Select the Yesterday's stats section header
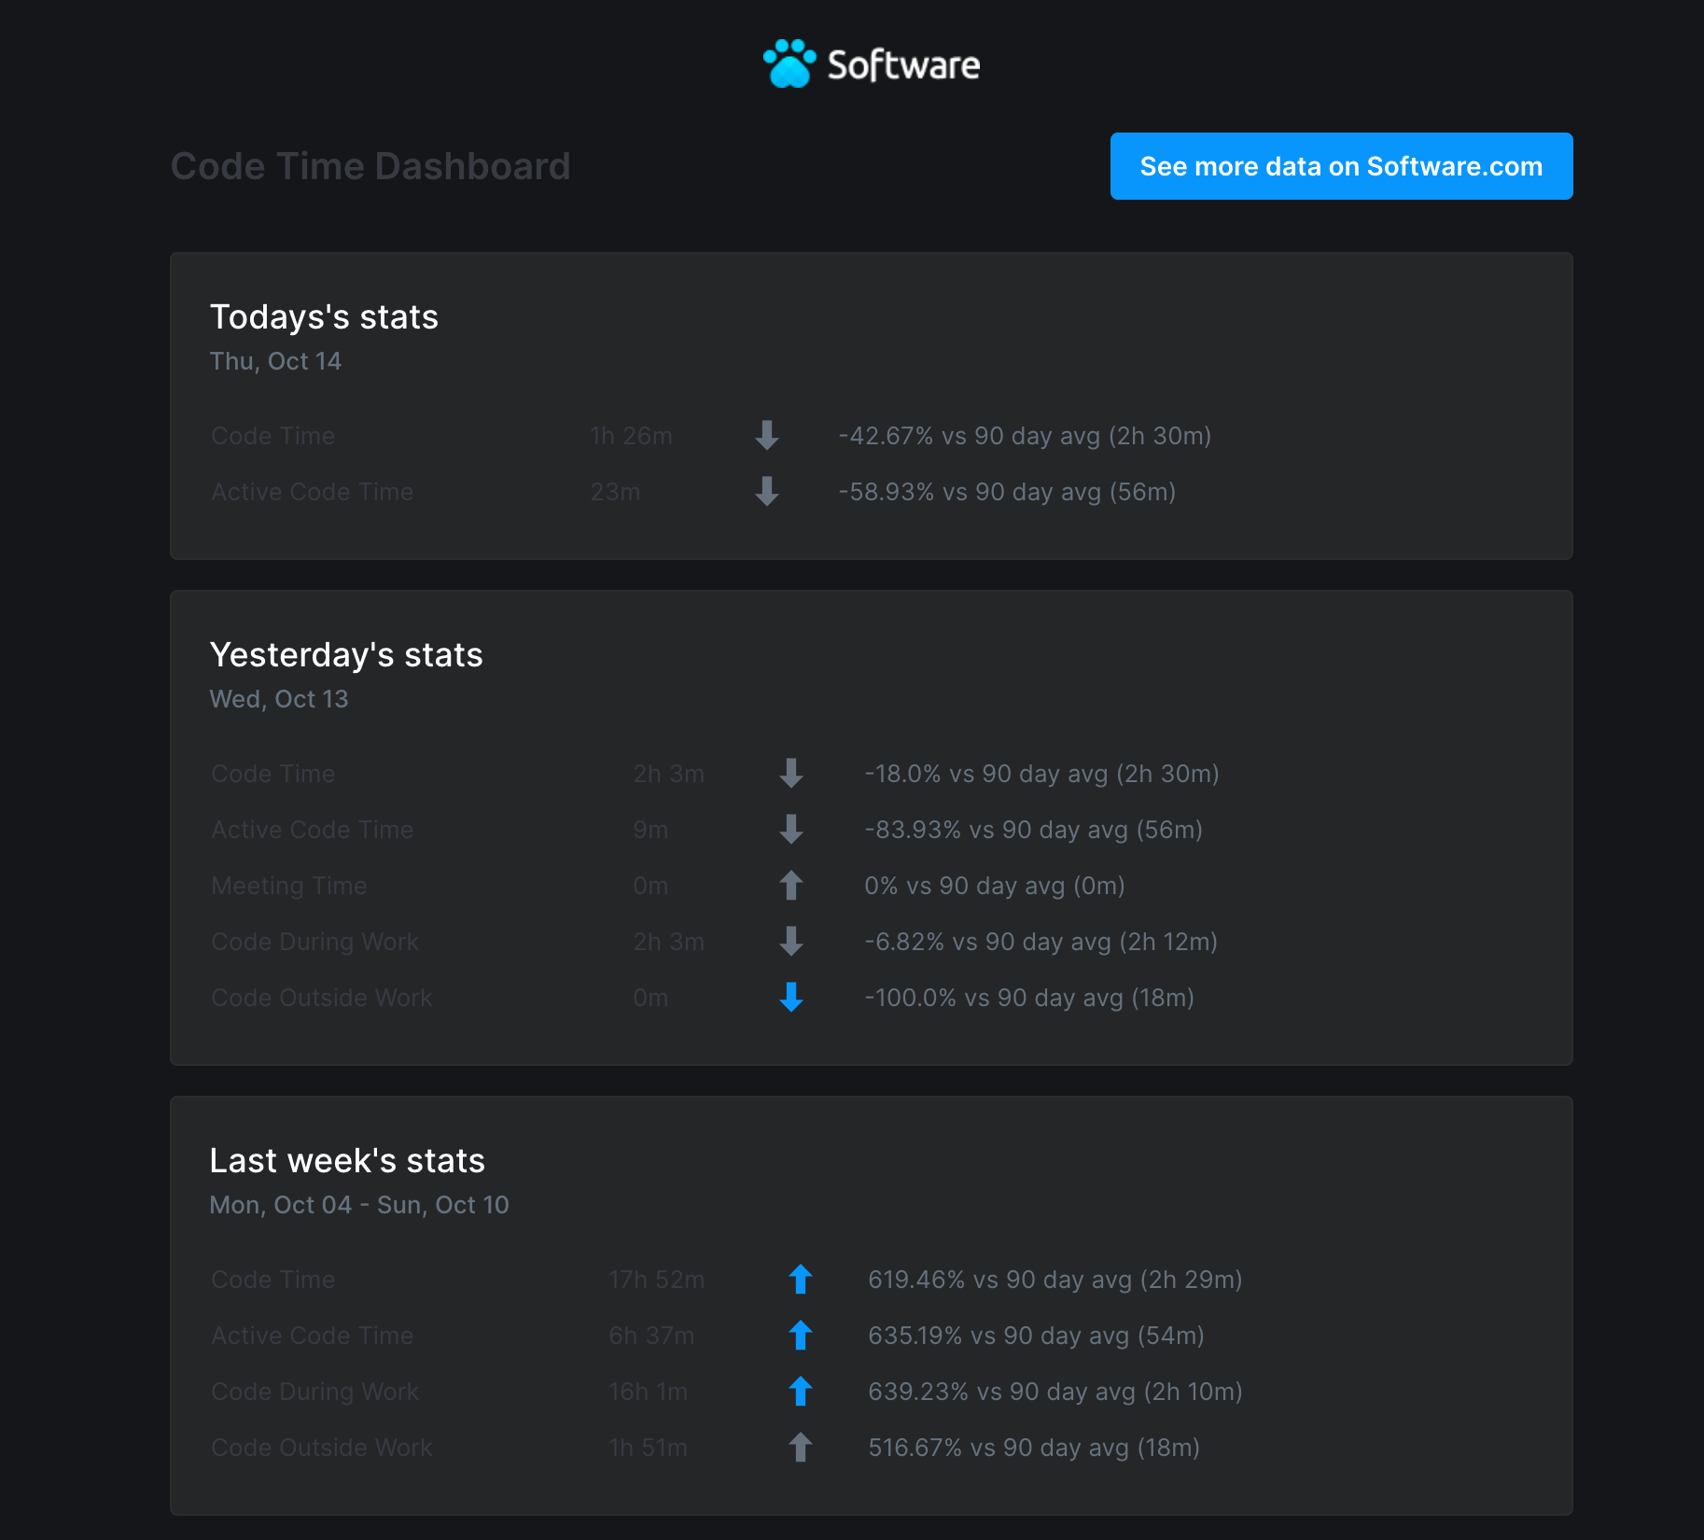This screenshot has height=1540, width=1704. (346, 655)
